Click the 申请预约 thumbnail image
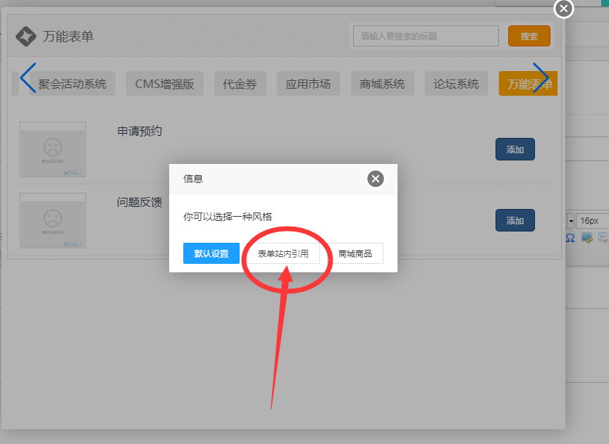This screenshot has height=444, width=609. 53,150
